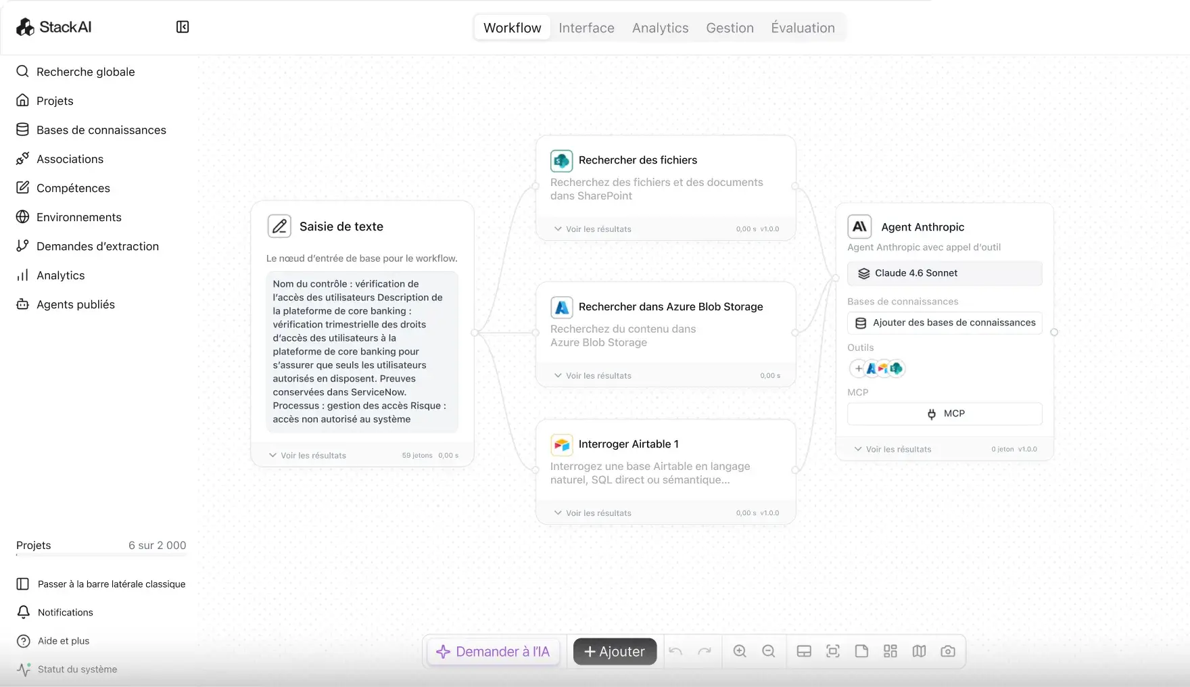Expand Voir les résultats on Saisie de texte
Viewport: 1190px width, 687px height.
[x=308, y=456]
